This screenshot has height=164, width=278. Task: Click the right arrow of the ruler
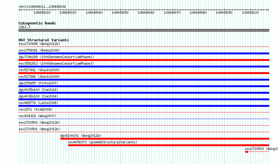pos(268,10)
